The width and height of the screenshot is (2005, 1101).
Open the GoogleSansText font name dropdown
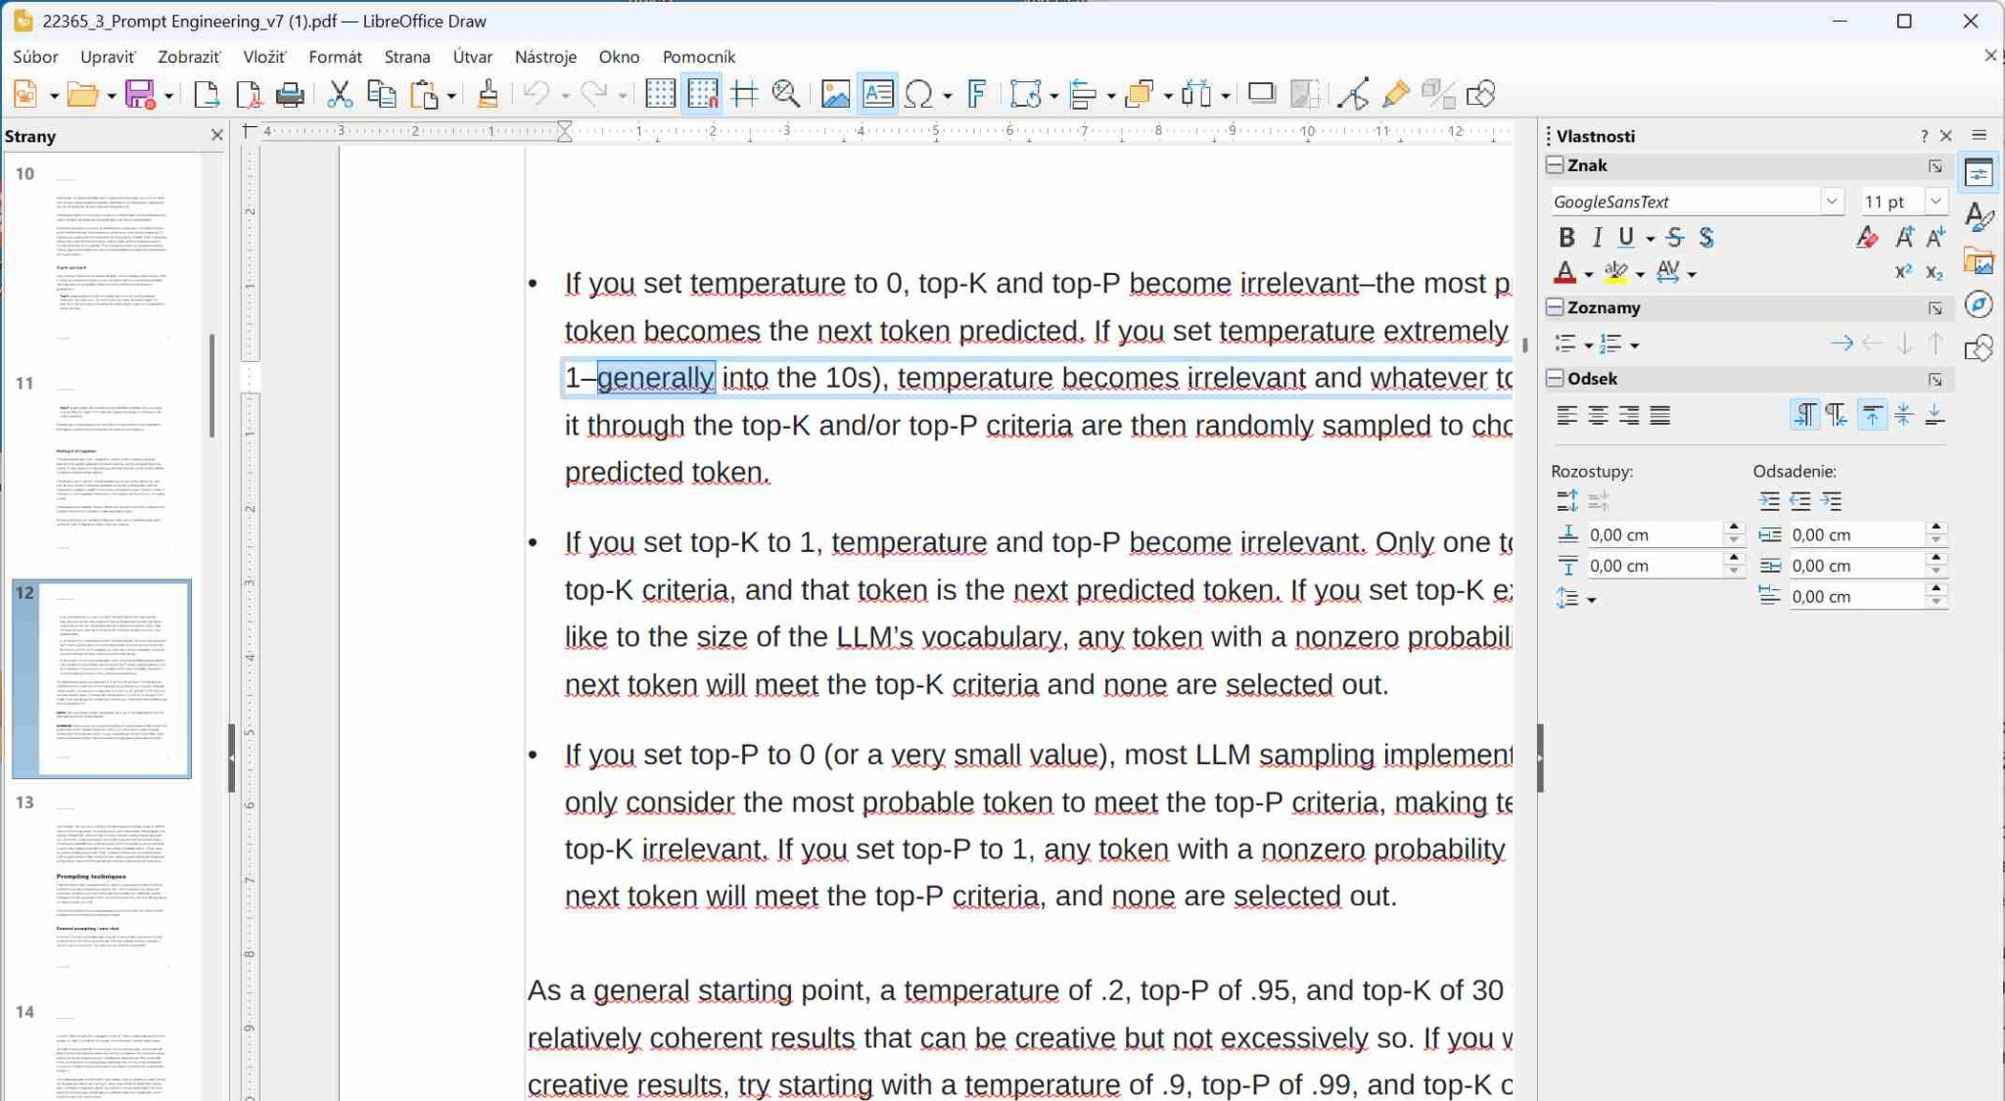click(x=1831, y=202)
